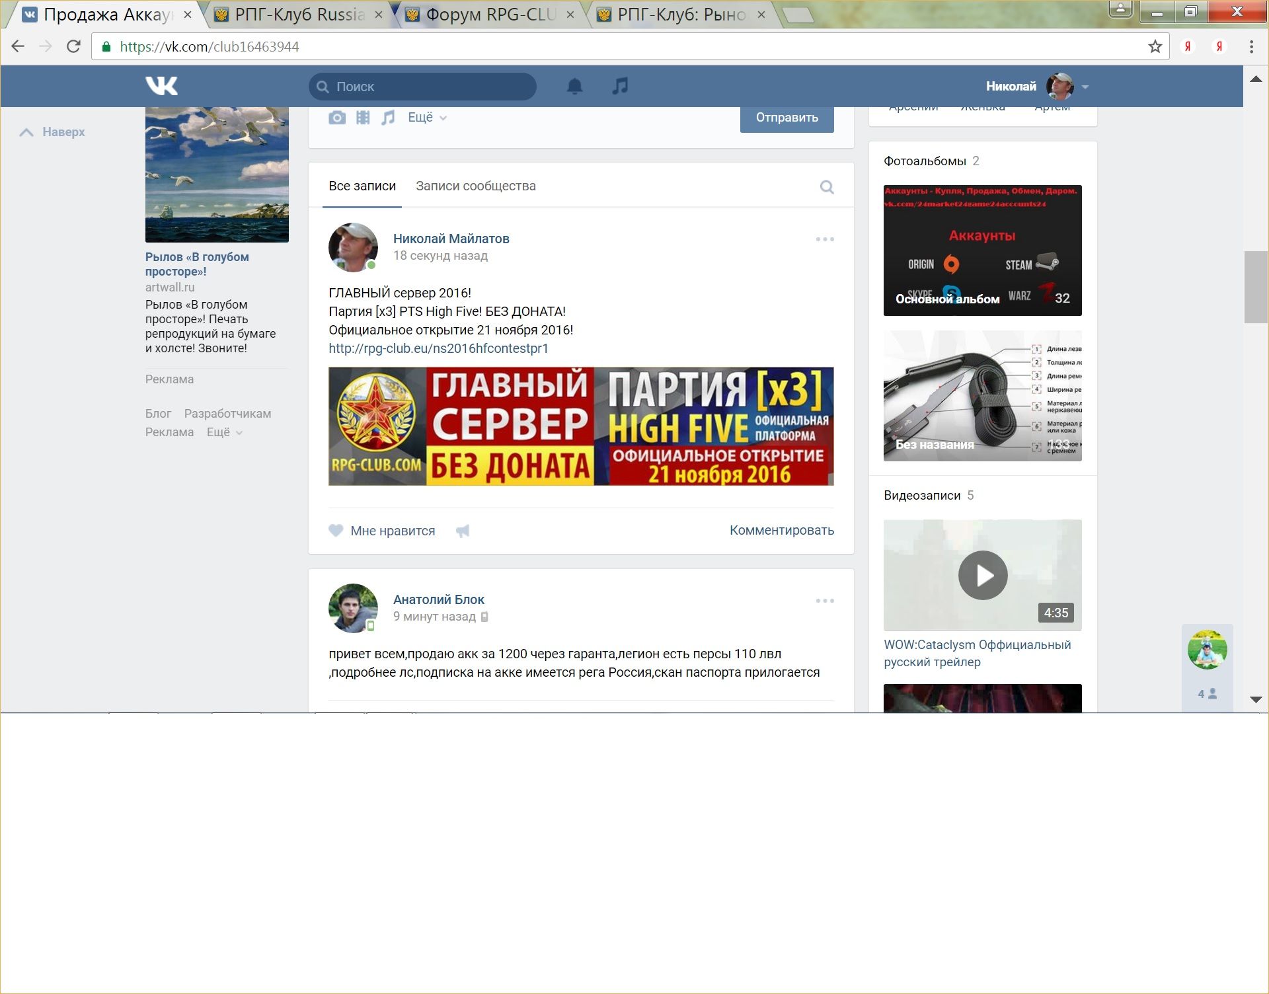Open Рылов «В голубом просторе» ad link
Screen dimensions: 1269x994
point(197,264)
